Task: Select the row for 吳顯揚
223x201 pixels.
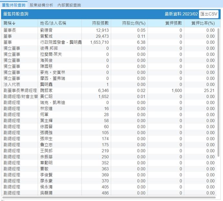Action: [46, 193]
